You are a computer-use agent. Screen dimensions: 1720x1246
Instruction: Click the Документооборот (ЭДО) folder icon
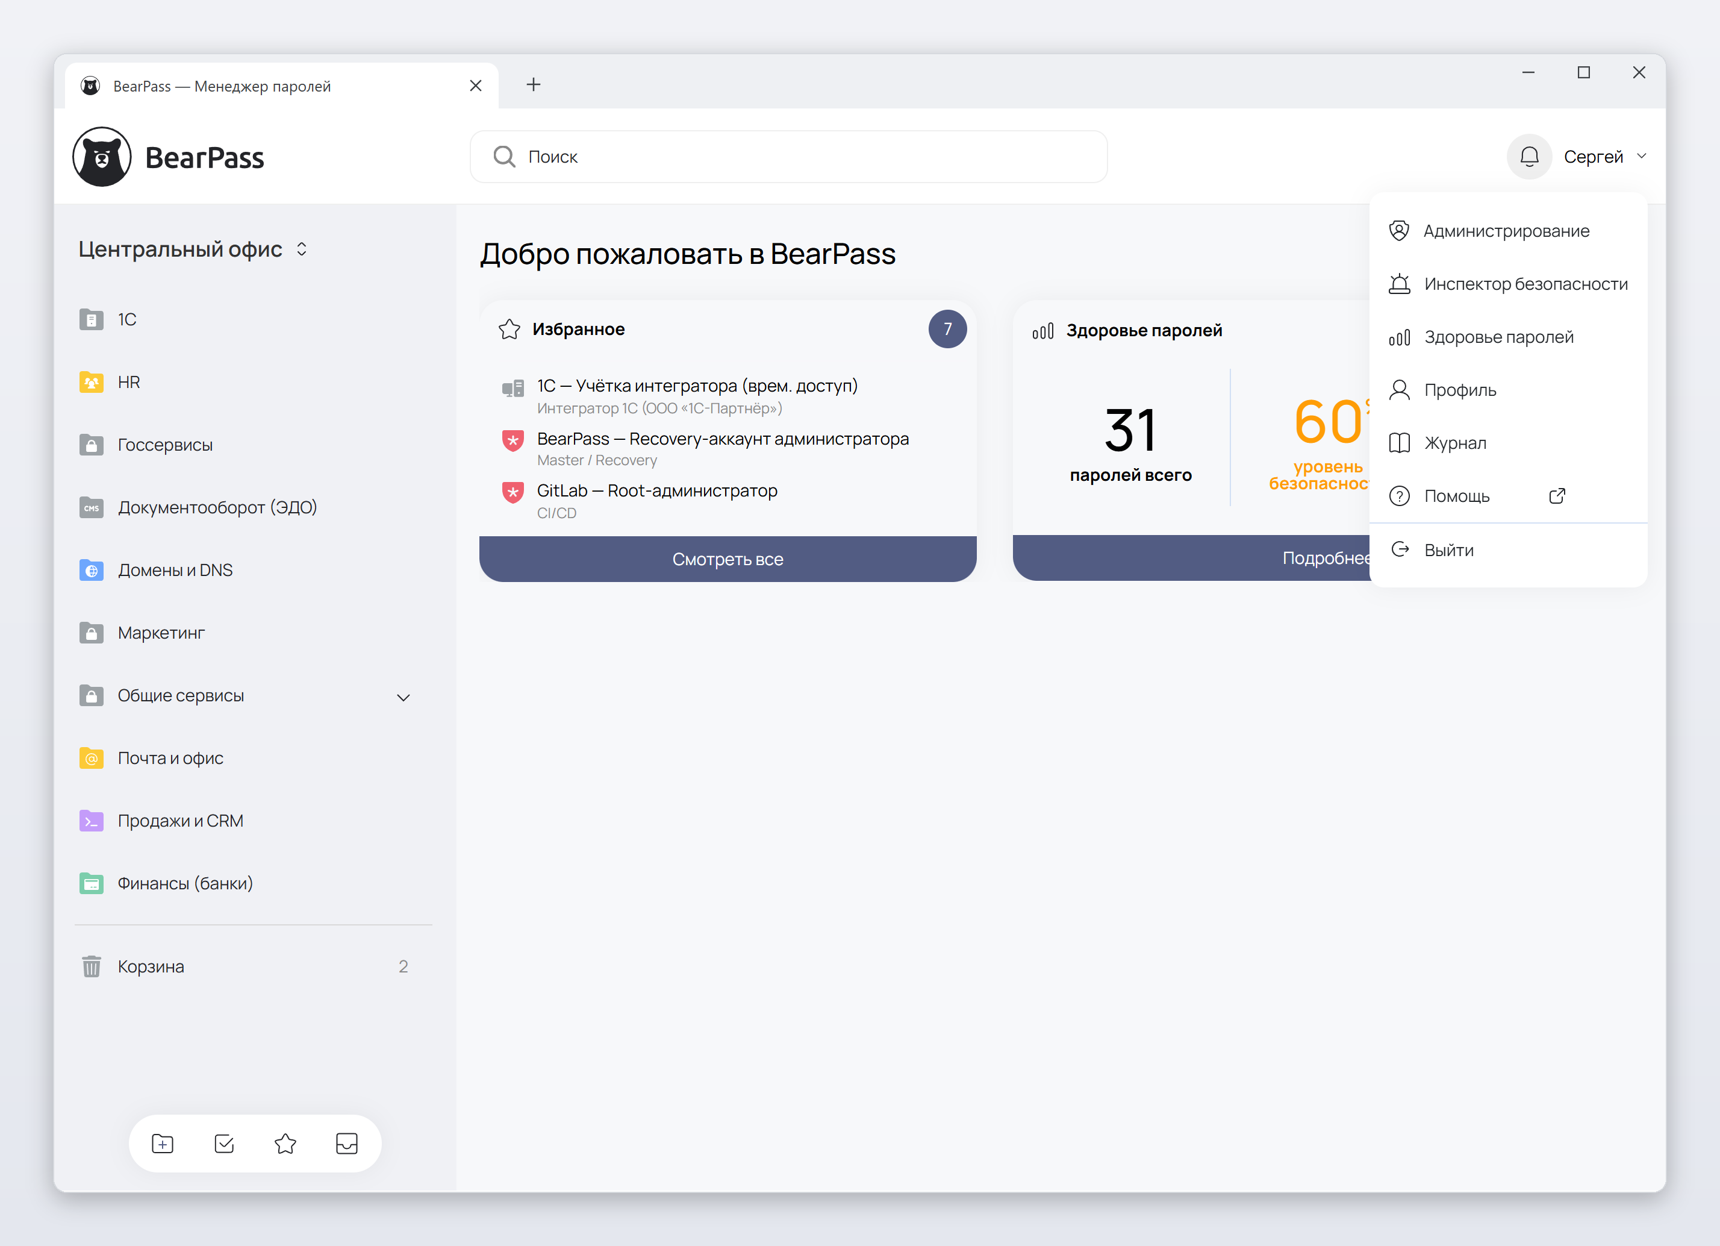click(x=91, y=507)
